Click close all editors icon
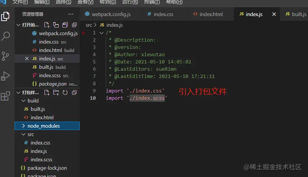Screen dimensions: 308x177 (74, 25)
